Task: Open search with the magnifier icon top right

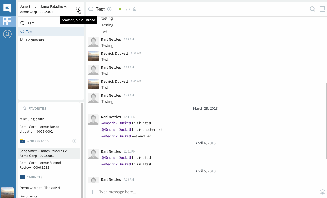Action: (312, 9)
